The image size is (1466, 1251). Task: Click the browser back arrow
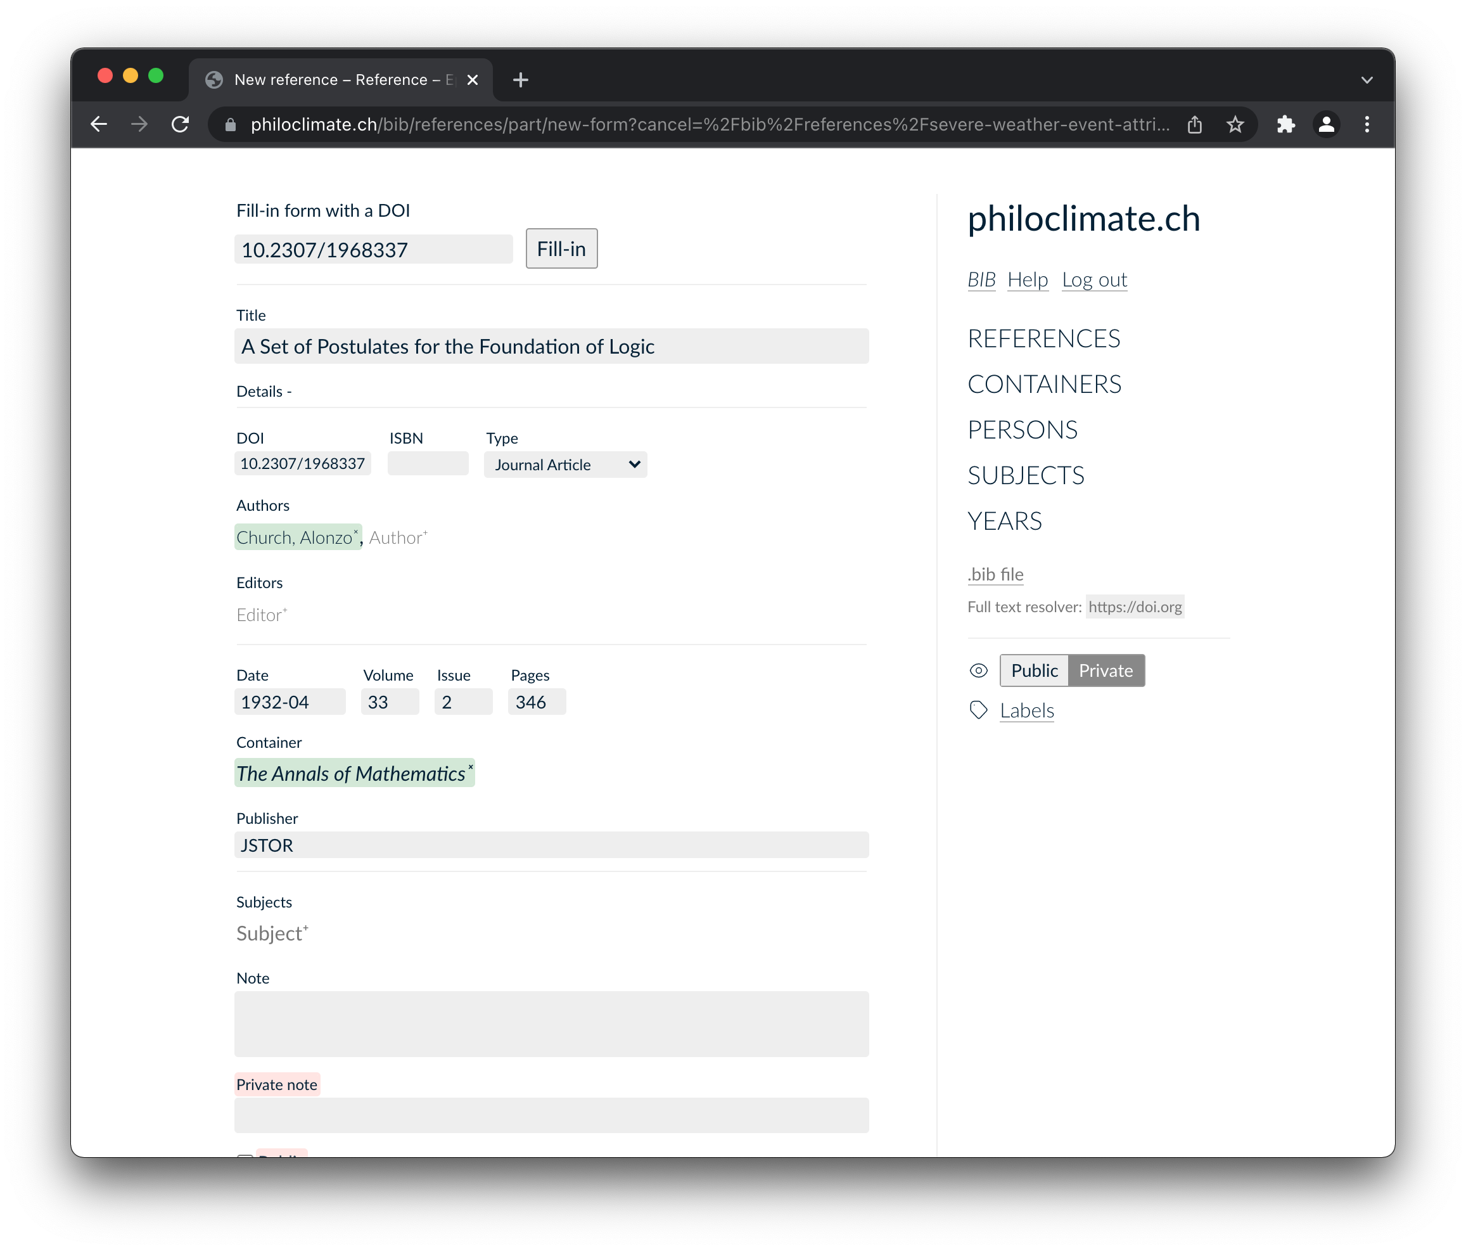(x=99, y=125)
